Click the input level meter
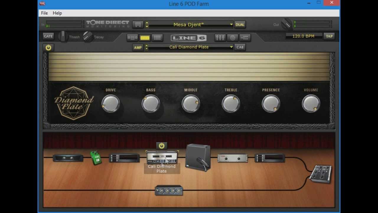 point(65,24)
